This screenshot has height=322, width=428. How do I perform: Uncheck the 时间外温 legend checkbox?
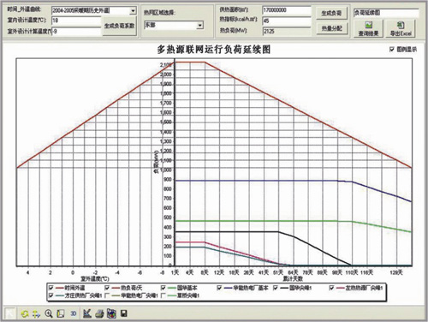51,288
